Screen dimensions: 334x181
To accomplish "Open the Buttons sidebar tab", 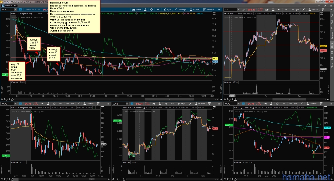I will click(332, 36).
